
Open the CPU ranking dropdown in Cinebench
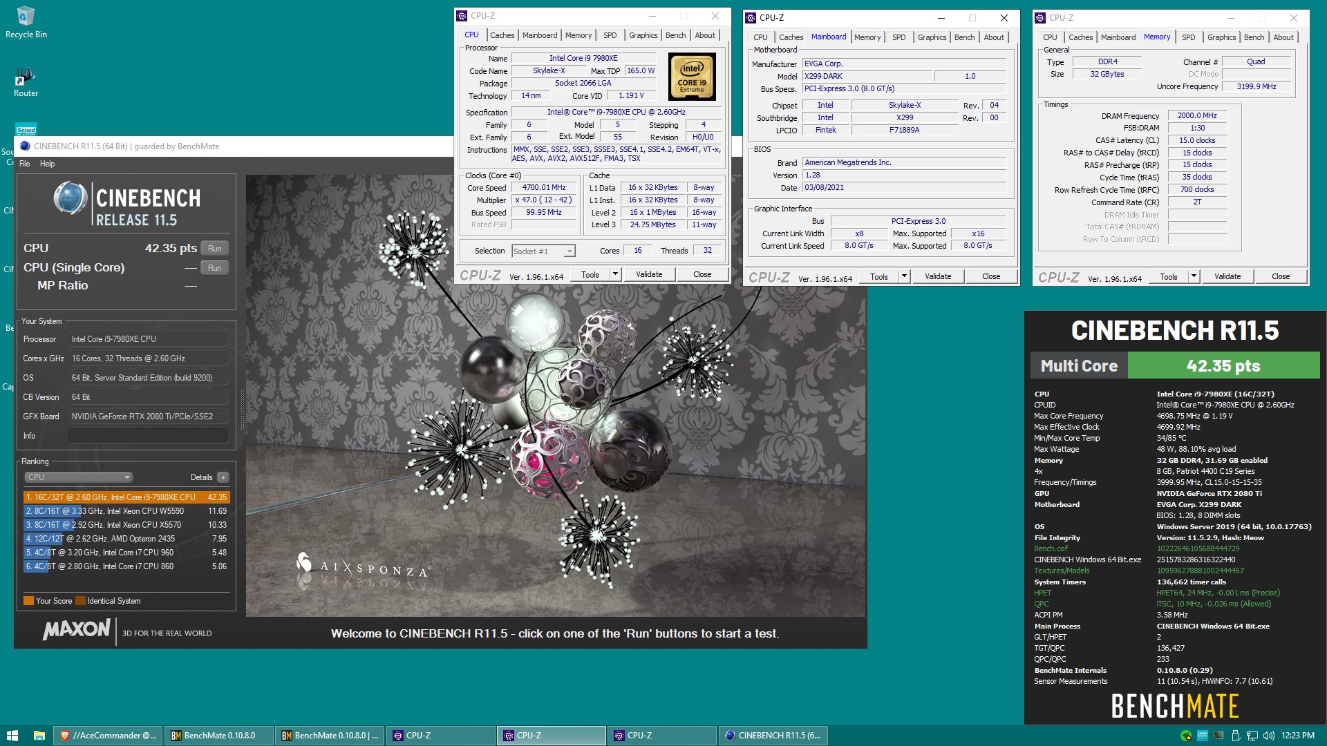pyautogui.click(x=79, y=477)
